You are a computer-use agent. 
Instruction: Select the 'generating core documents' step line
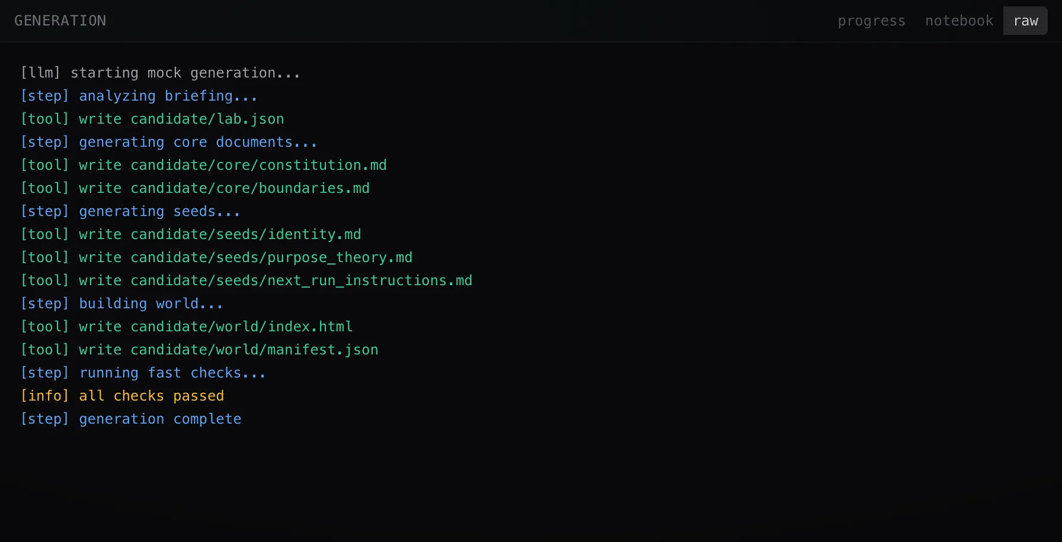pyautogui.click(x=169, y=142)
